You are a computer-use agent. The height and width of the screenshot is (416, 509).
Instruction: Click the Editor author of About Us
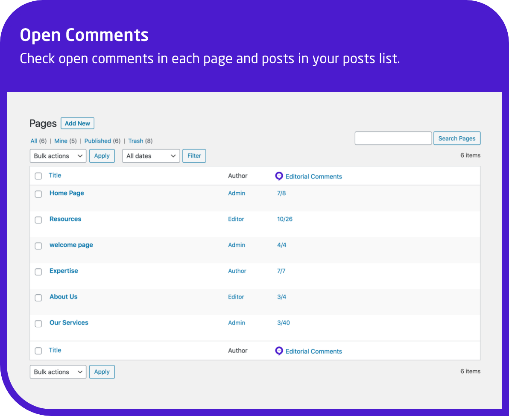236,297
